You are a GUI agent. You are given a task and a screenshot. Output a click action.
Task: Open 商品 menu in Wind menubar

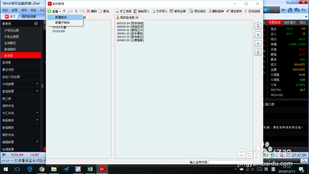pos(33,10)
